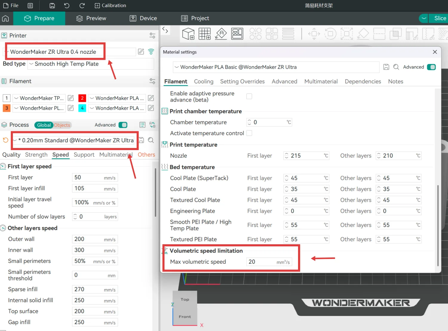
Task: Click filament 4 cyan color swatch
Action: pos(82,108)
